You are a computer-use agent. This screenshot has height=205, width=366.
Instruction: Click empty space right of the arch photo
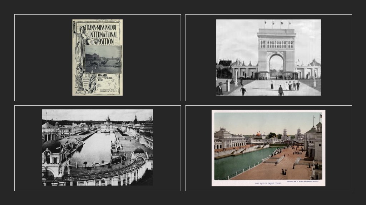click(x=336, y=57)
